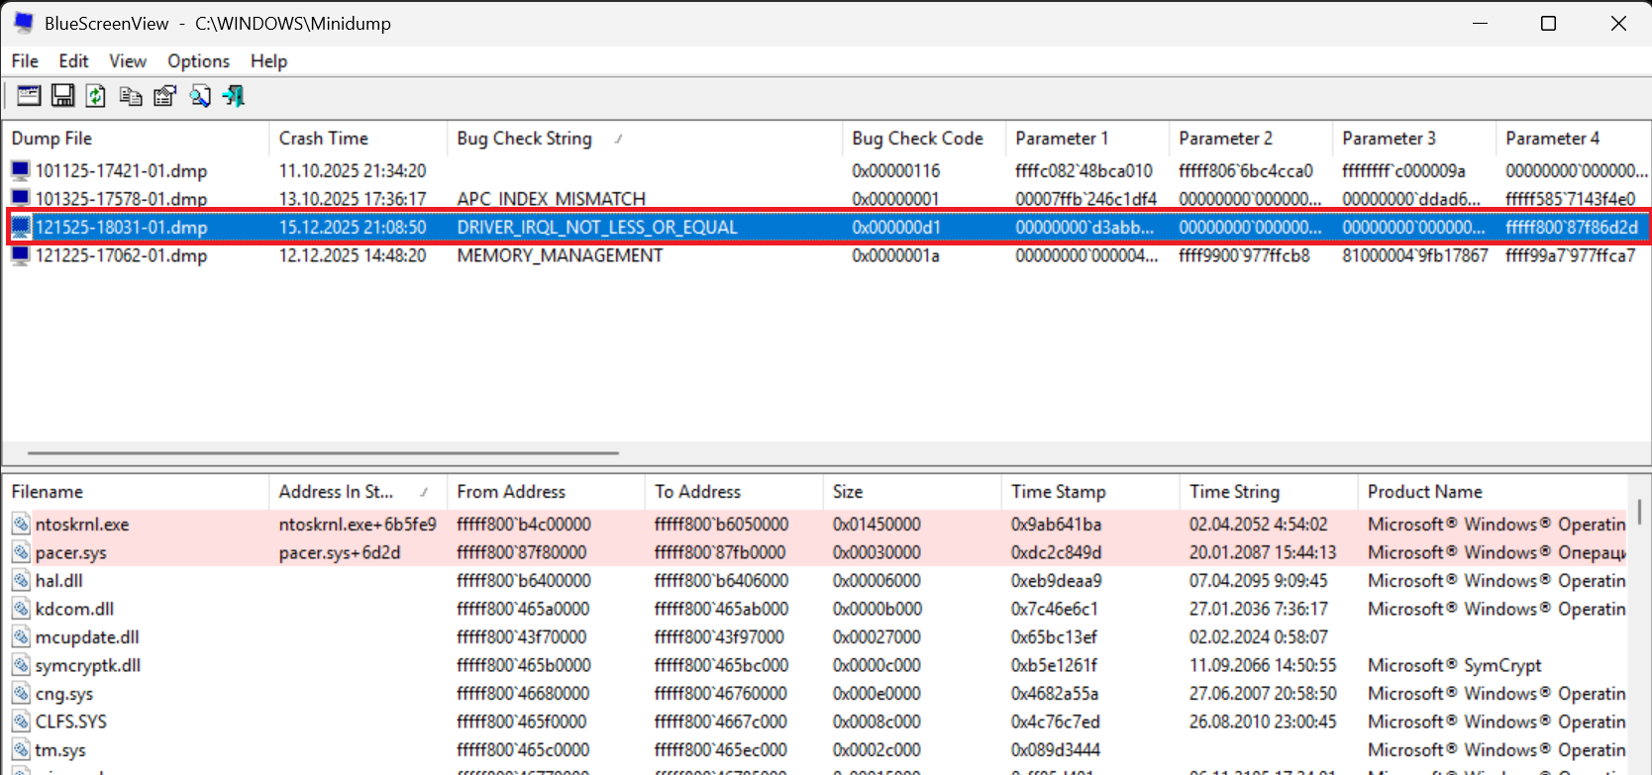Click the Time Stamp column header

[x=1090, y=492]
